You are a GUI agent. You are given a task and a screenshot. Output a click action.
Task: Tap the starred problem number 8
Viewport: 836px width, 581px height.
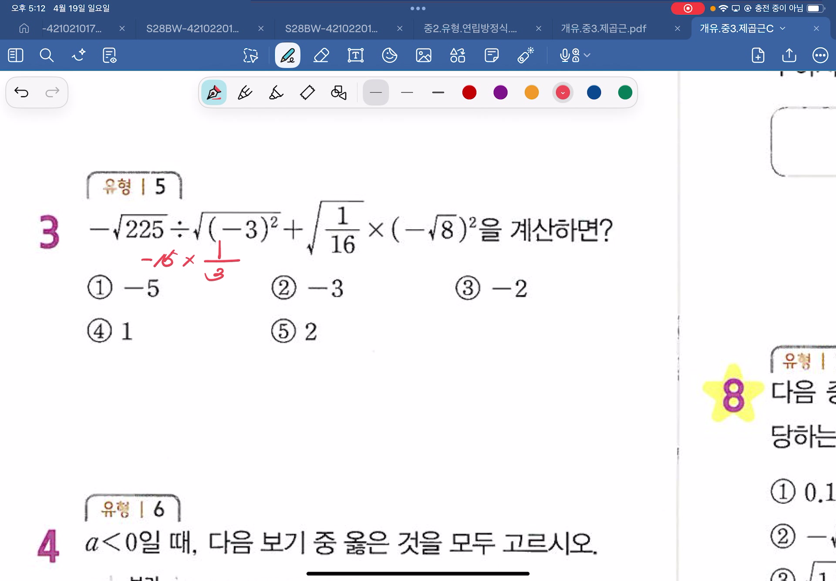pyautogui.click(x=734, y=394)
